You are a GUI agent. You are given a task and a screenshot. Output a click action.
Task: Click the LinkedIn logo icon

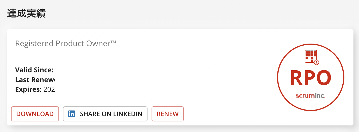(x=71, y=114)
